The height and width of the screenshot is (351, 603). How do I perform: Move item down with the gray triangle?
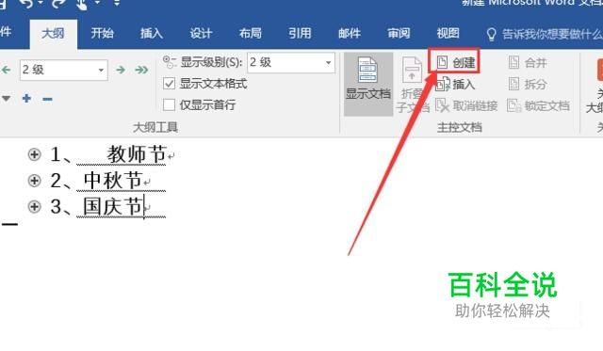click(x=6, y=98)
